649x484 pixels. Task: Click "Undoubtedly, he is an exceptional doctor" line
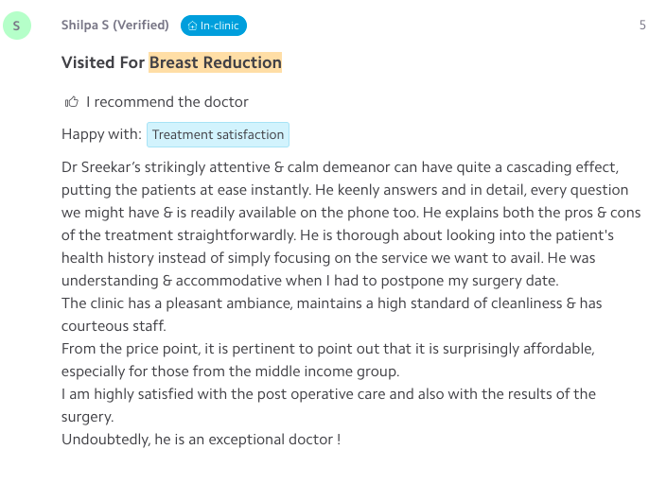201,439
